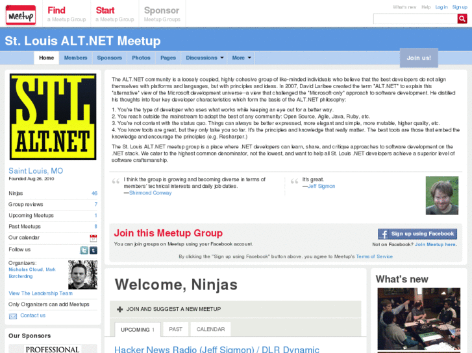Click the "Founded Aug 26, 2010" text
Screen dimensions: 472x353
(31, 179)
